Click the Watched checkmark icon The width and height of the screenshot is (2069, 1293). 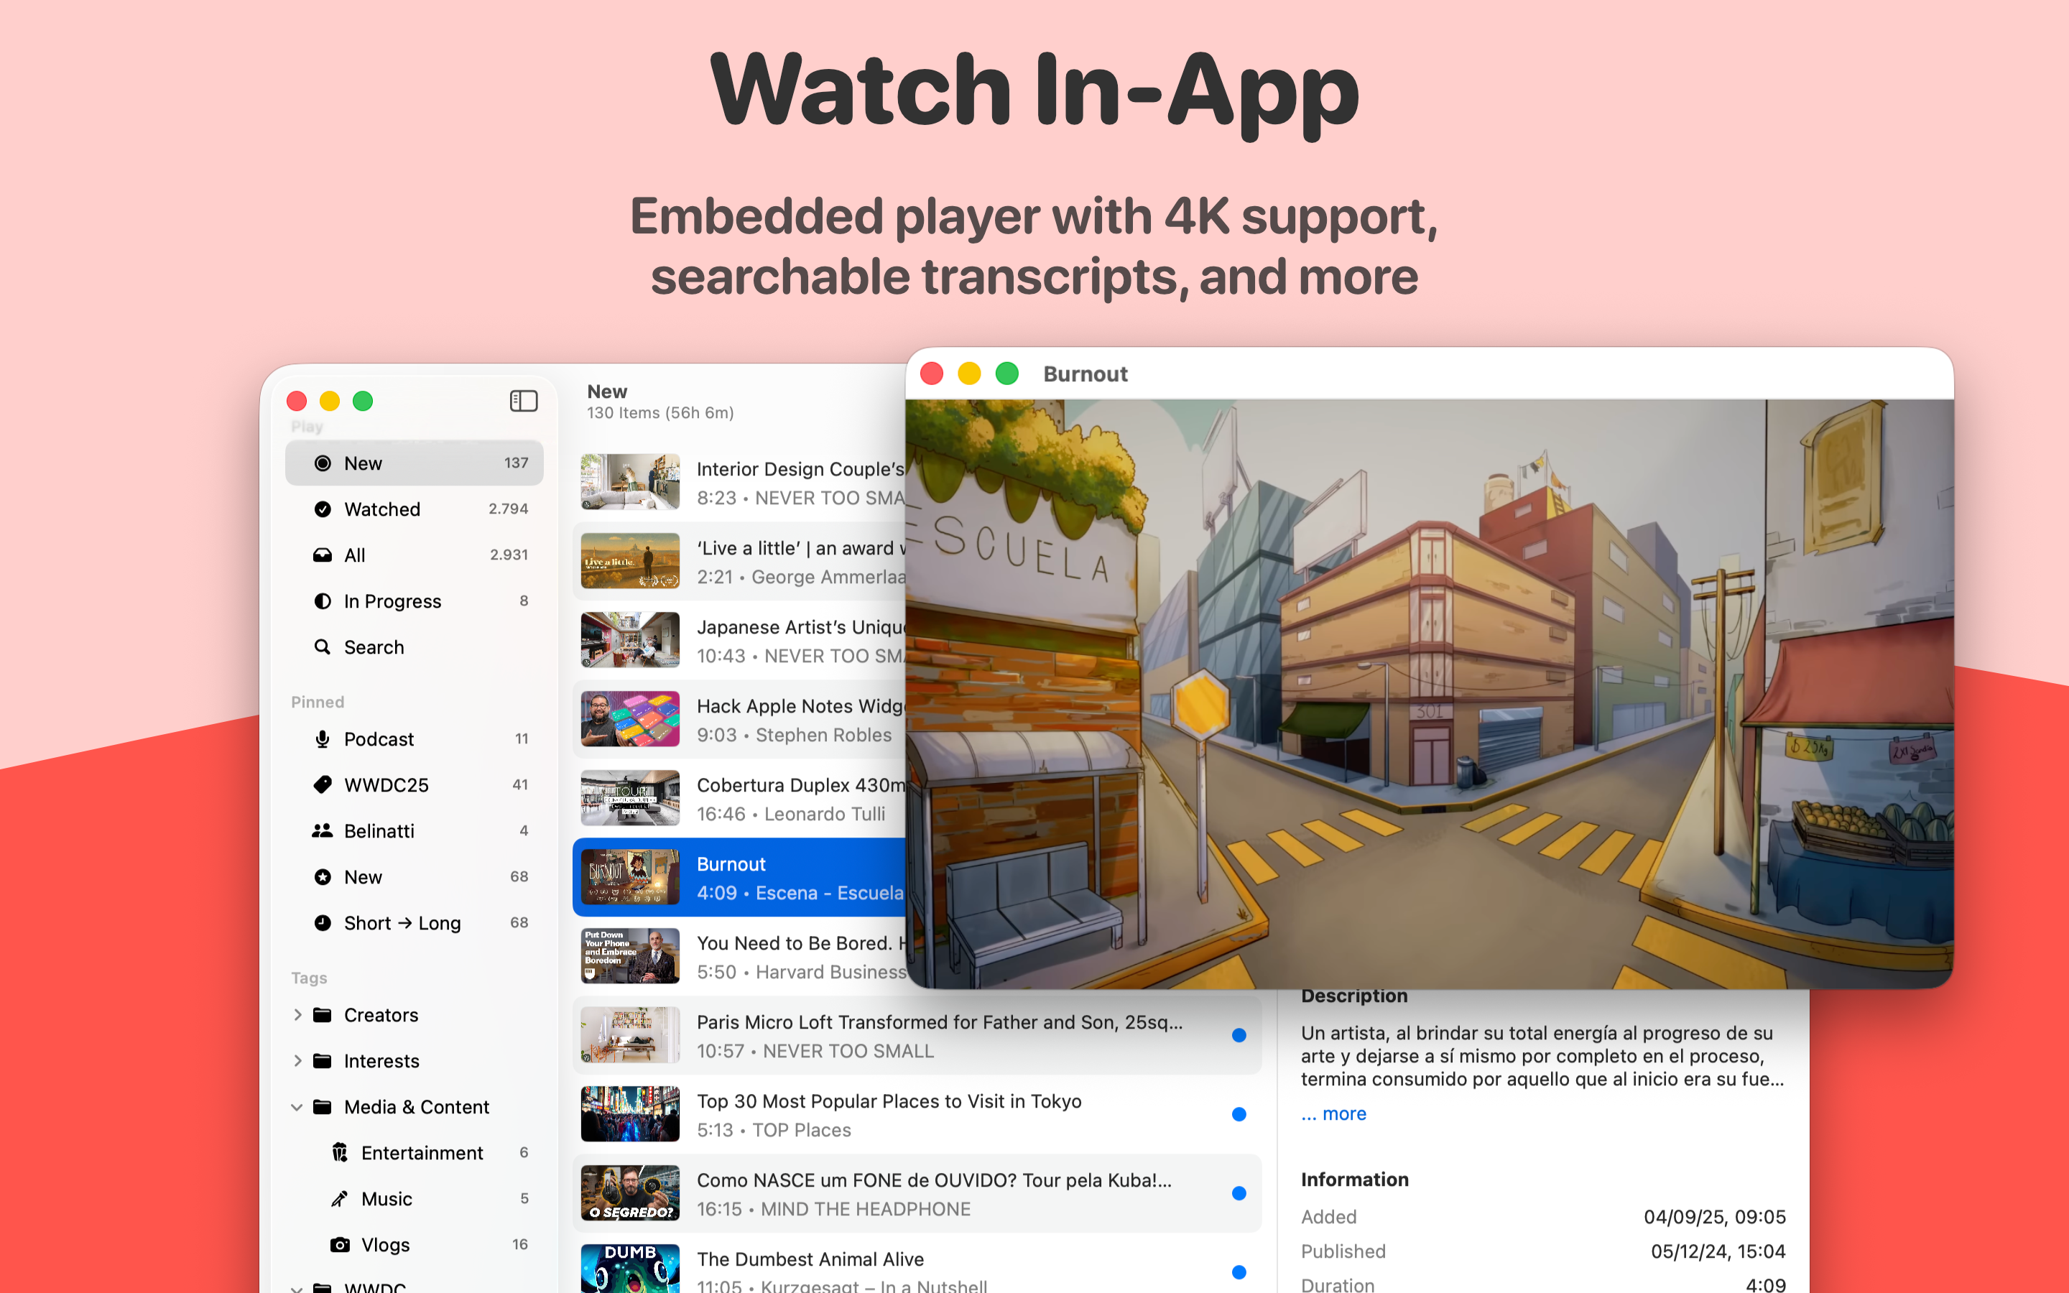pyautogui.click(x=323, y=510)
